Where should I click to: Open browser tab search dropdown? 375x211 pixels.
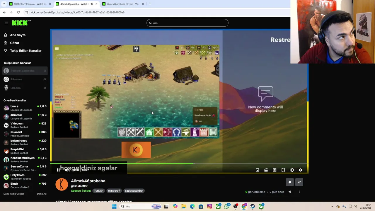[4, 4]
